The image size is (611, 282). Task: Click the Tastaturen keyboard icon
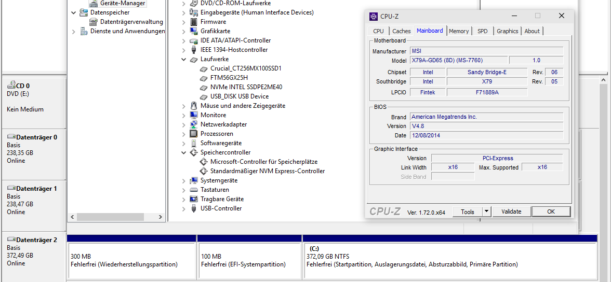pos(194,190)
